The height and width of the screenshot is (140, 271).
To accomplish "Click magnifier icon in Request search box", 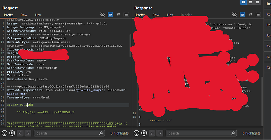I will pos(101,133).
